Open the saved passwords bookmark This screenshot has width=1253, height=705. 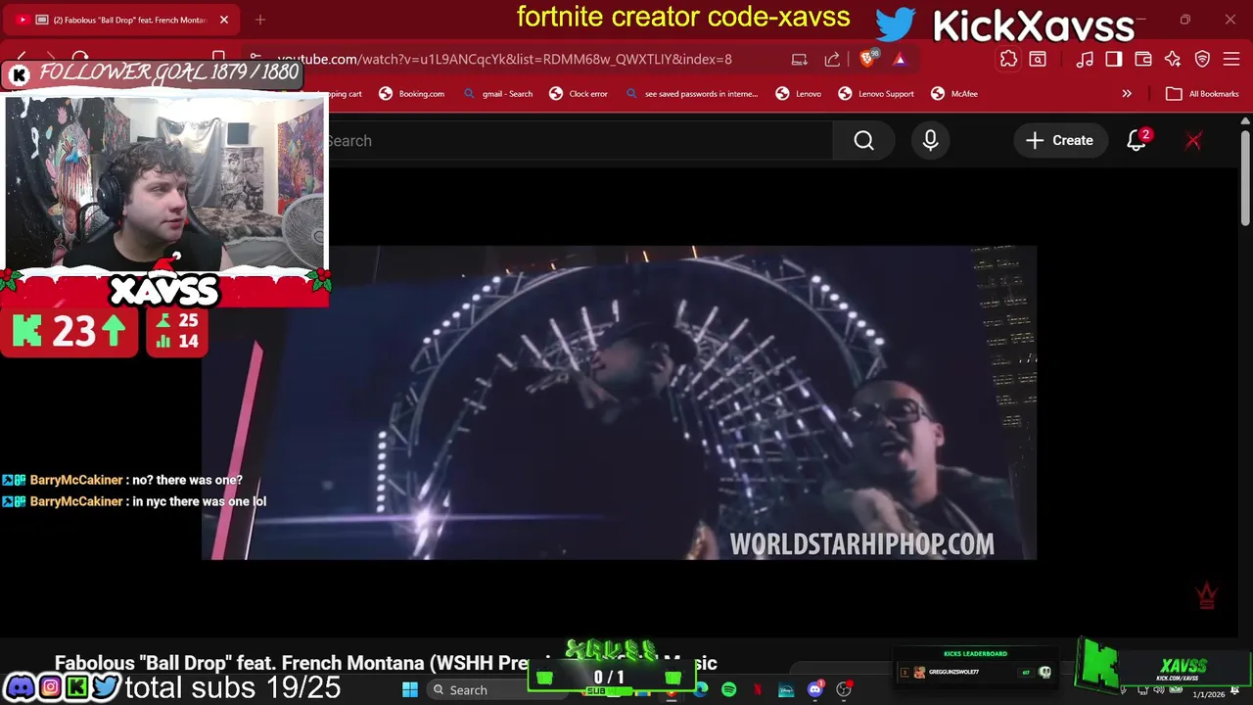691,94
